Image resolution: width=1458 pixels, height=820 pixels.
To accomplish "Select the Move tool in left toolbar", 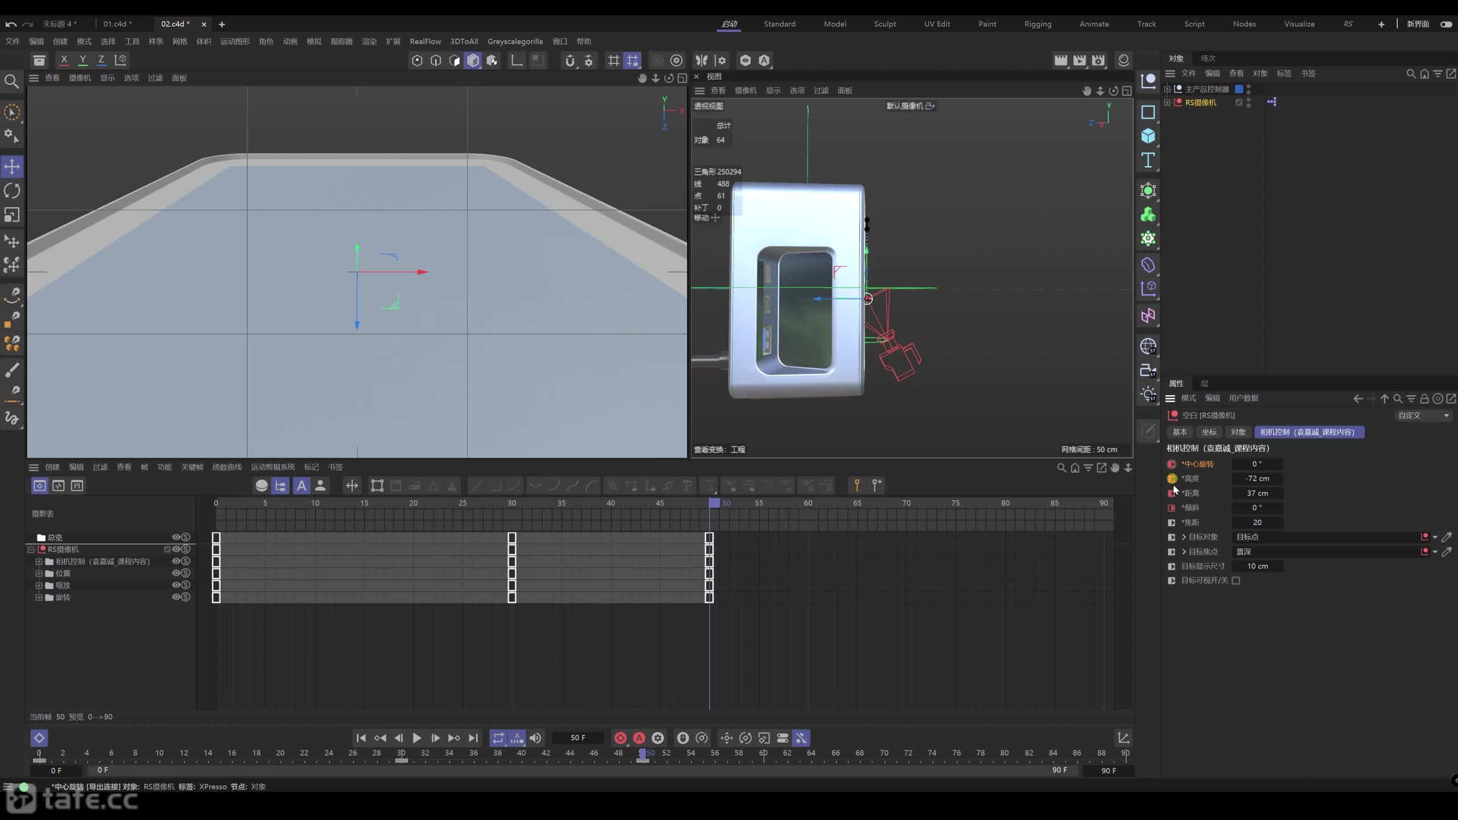I will tap(12, 166).
